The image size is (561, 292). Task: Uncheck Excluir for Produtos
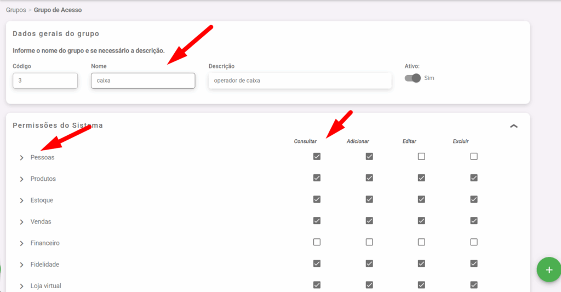474,178
